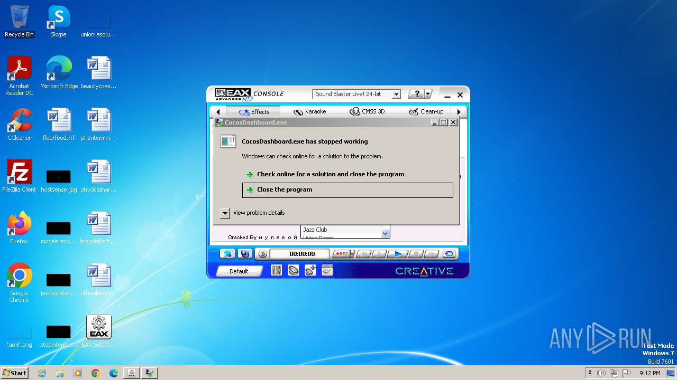Open the Start menu
This screenshot has width=677, height=380.
15,373
